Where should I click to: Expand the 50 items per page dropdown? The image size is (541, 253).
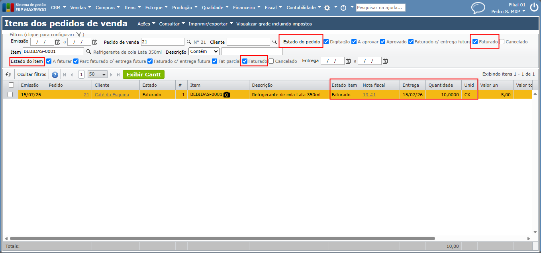tap(98, 74)
